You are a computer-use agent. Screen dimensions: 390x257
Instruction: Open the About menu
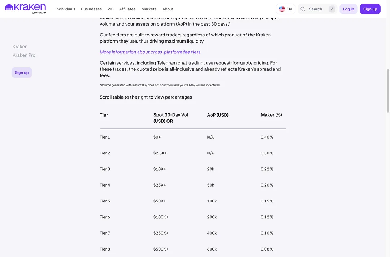168,9
